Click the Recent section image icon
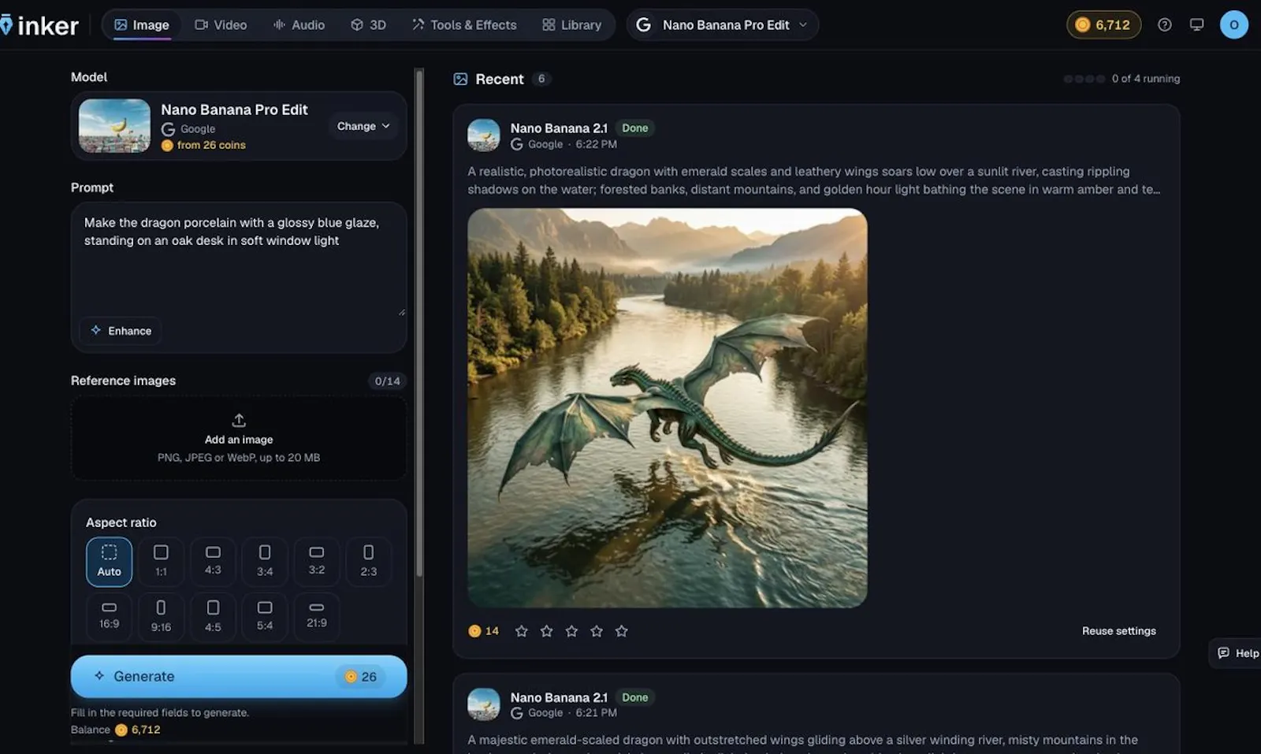The height and width of the screenshot is (754, 1261). (x=460, y=79)
